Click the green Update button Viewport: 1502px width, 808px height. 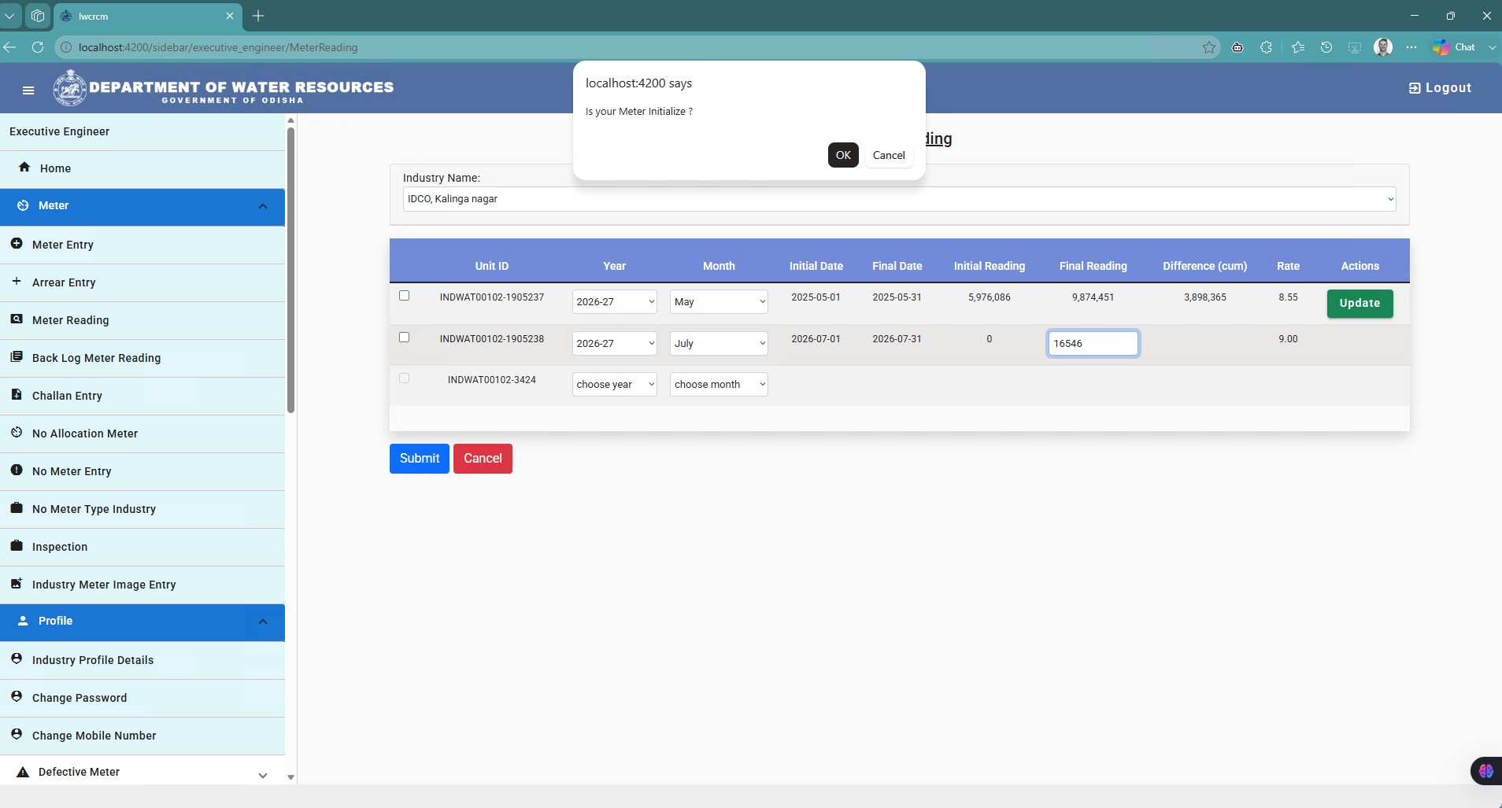point(1360,303)
